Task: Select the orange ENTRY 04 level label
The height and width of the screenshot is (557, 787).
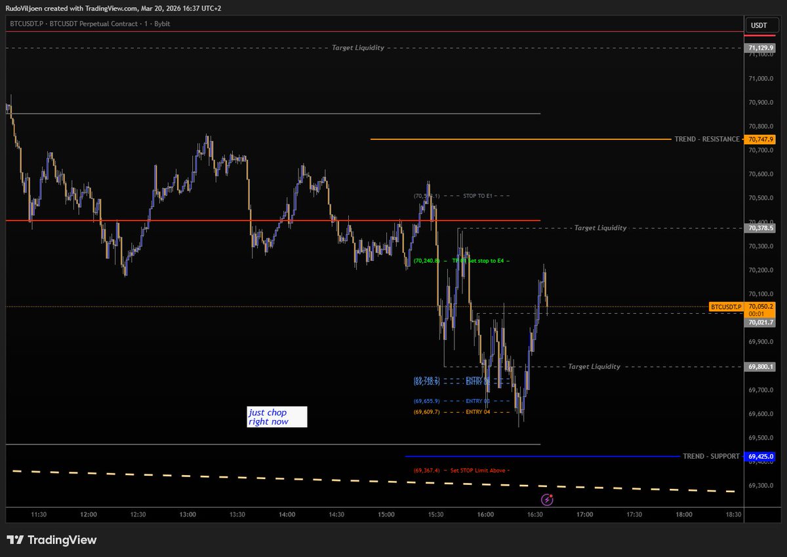Action: click(477, 412)
